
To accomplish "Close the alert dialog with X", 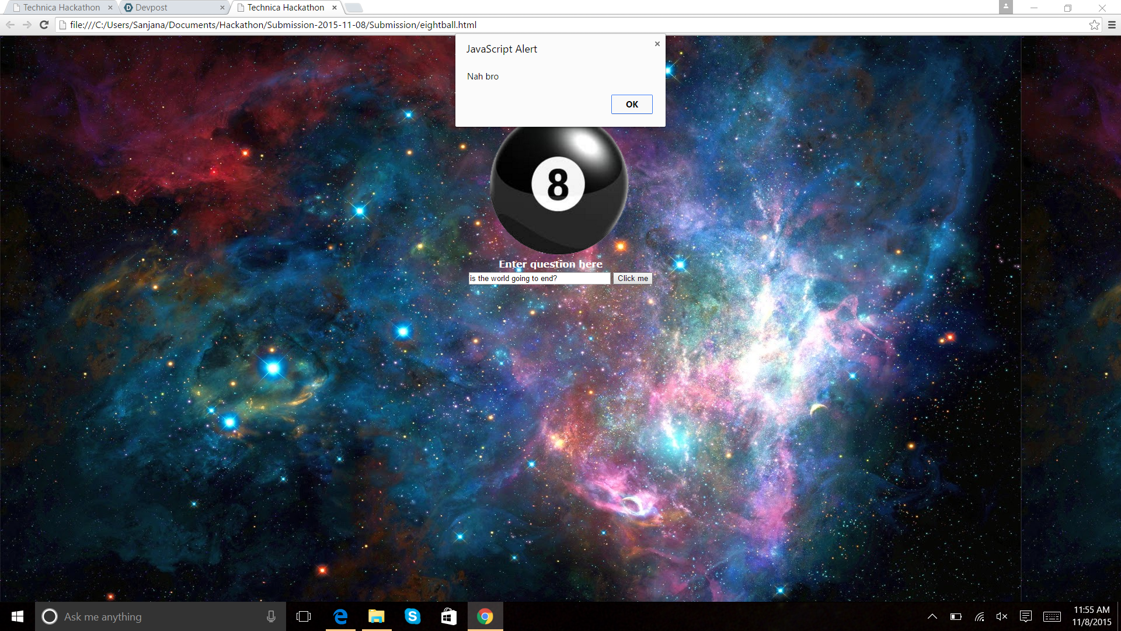I will 657,44.
